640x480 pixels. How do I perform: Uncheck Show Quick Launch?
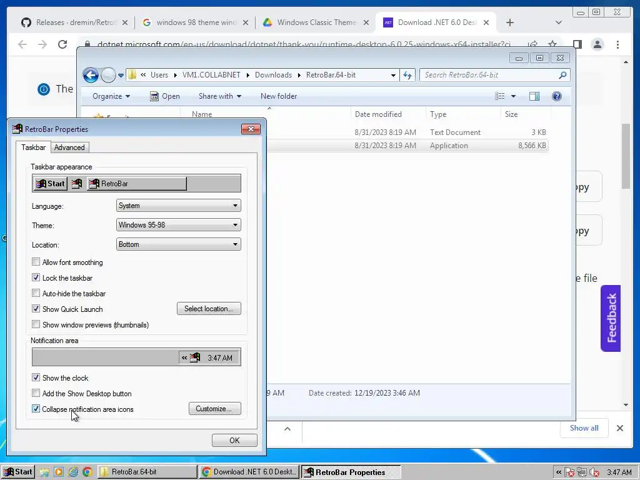click(x=36, y=309)
